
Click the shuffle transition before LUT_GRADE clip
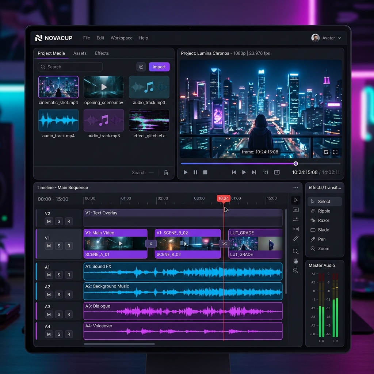click(x=224, y=244)
